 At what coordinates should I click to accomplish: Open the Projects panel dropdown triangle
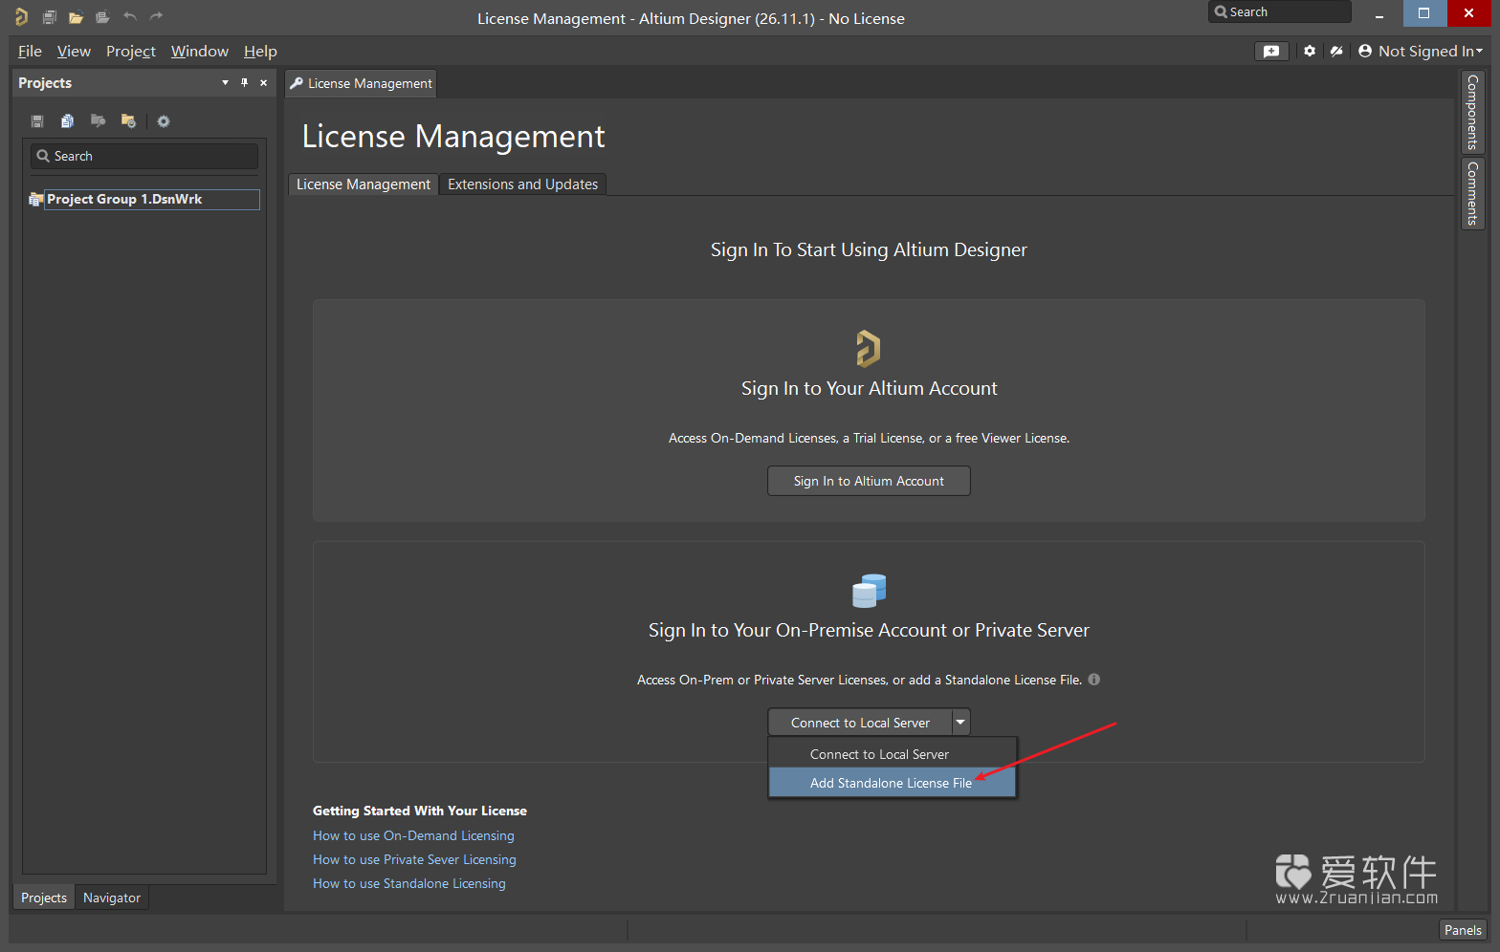click(x=225, y=83)
